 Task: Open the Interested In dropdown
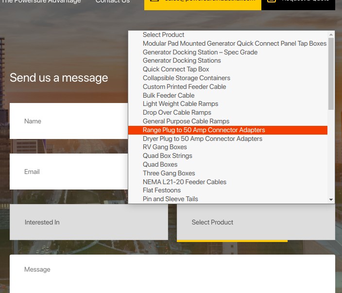88,222
